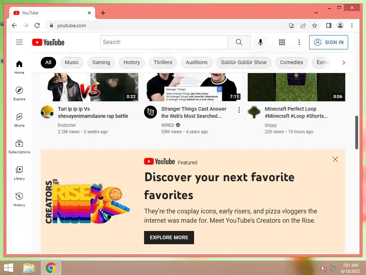Click the YouTube logo
366x275 pixels.
48,42
